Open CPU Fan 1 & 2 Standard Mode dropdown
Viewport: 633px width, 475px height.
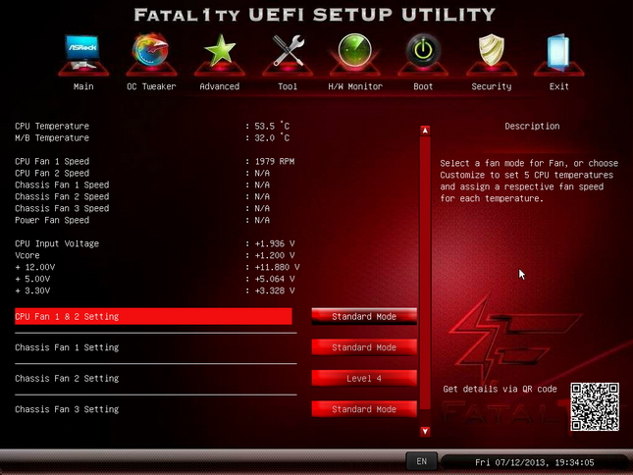(x=364, y=316)
